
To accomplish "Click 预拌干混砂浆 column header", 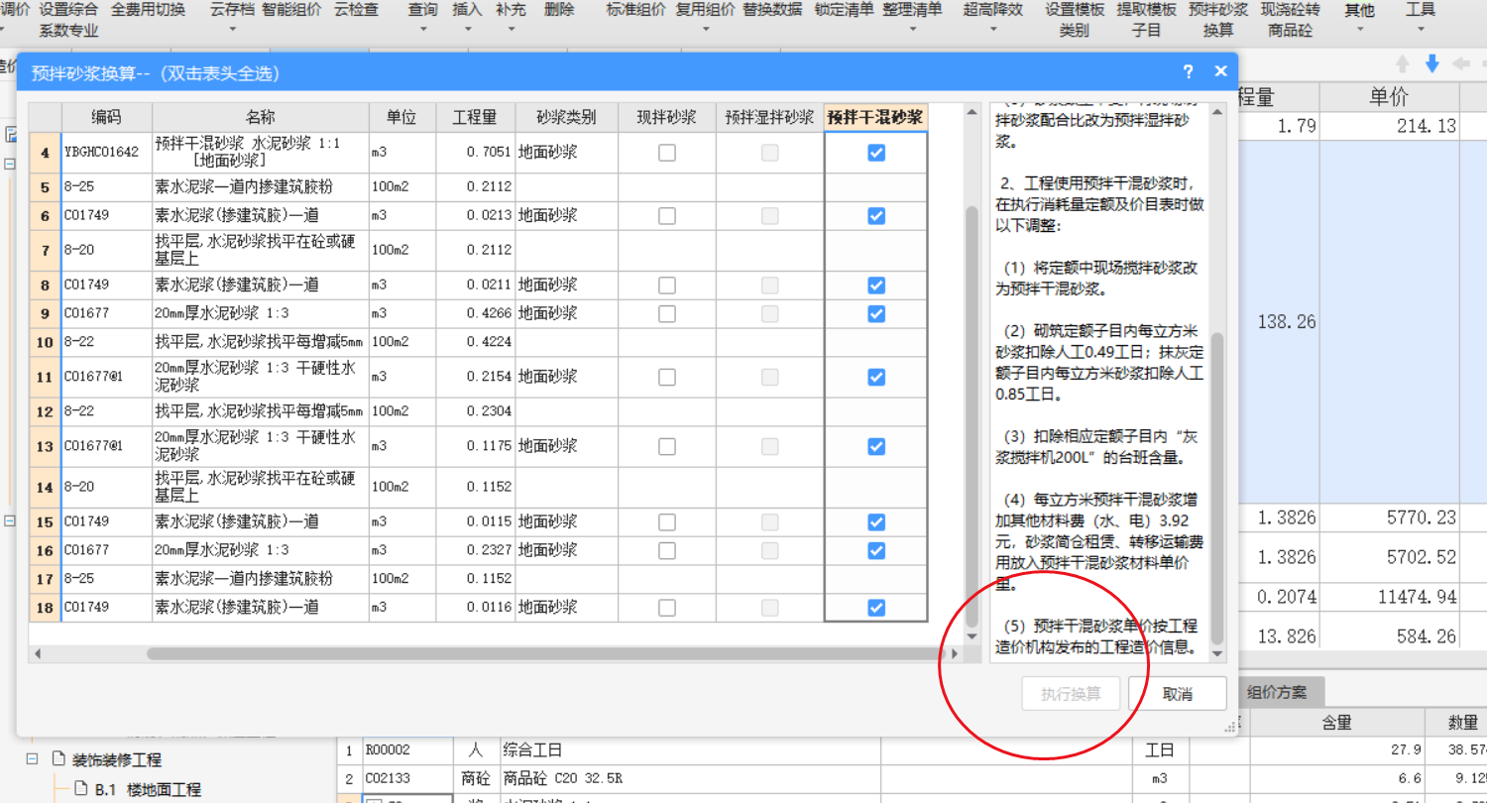I will click(x=875, y=117).
